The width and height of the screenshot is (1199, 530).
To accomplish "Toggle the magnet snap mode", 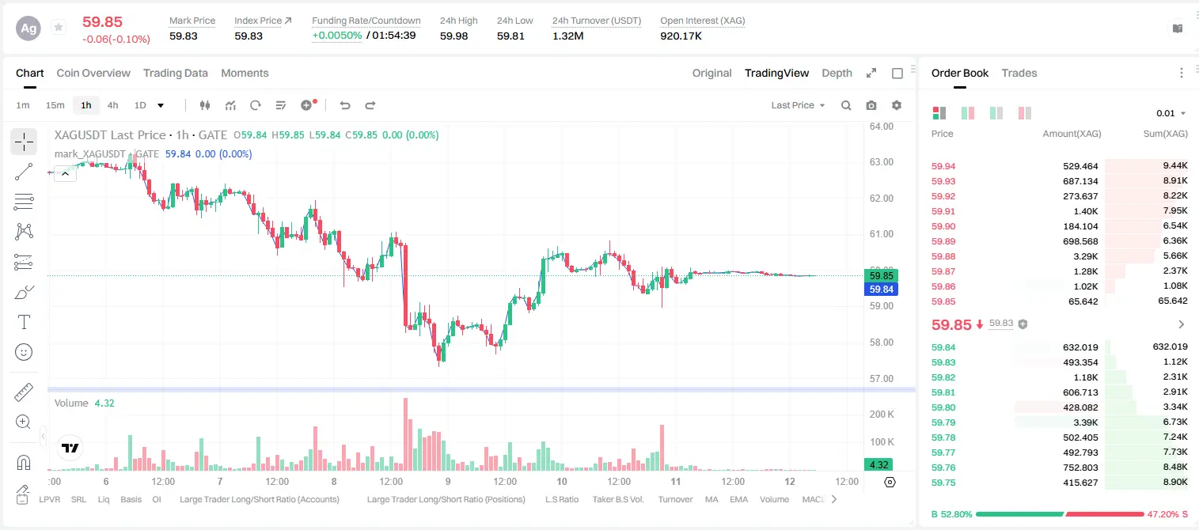I will [x=24, y=463].
